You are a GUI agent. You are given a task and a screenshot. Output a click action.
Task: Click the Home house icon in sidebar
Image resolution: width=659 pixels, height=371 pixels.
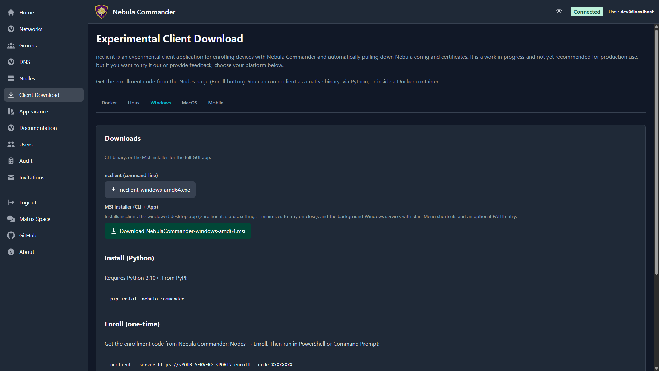click(x=11, y=12)
